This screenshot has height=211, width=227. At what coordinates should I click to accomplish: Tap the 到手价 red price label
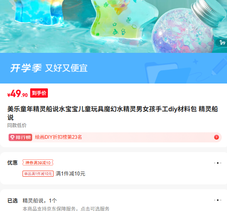pyautogui.click(x=39, y=93)
